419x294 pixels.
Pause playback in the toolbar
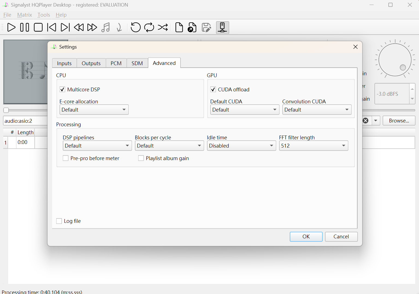[25, 28]
